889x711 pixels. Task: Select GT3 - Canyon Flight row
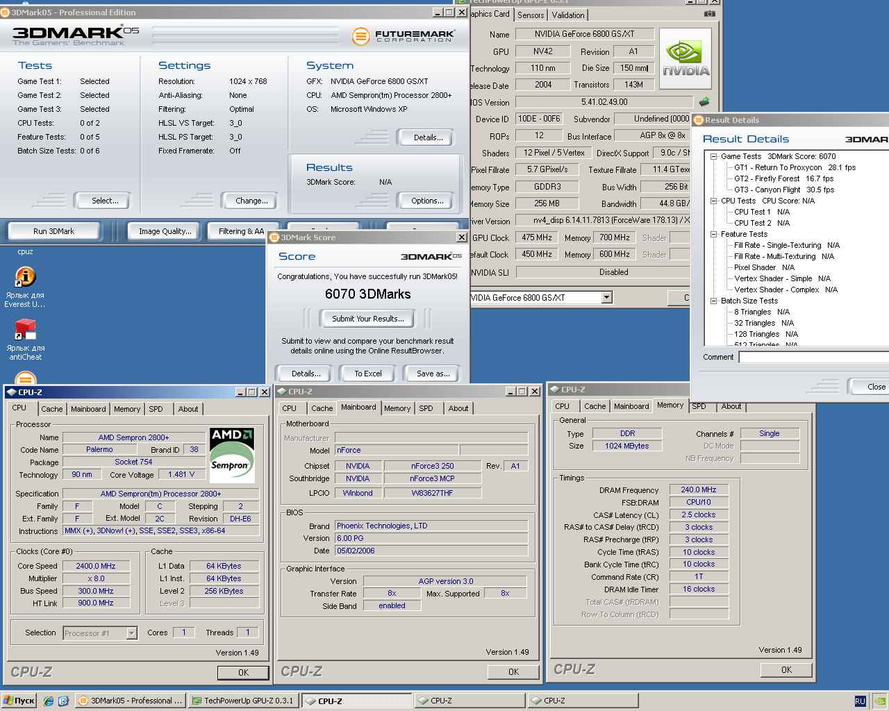tap(784, 190)
